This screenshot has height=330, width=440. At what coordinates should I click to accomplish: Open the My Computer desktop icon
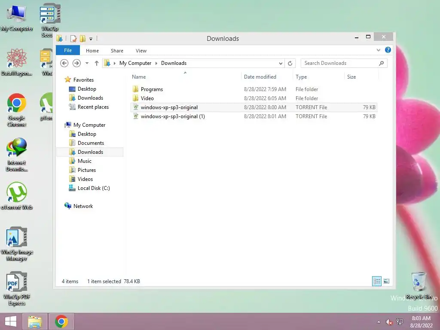(17, 17)
